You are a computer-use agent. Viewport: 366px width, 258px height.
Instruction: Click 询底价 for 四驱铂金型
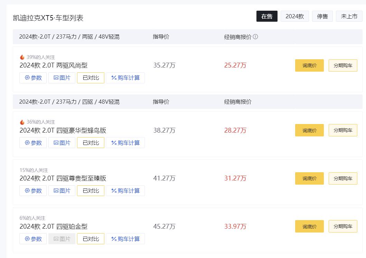[x=309, y=227]
